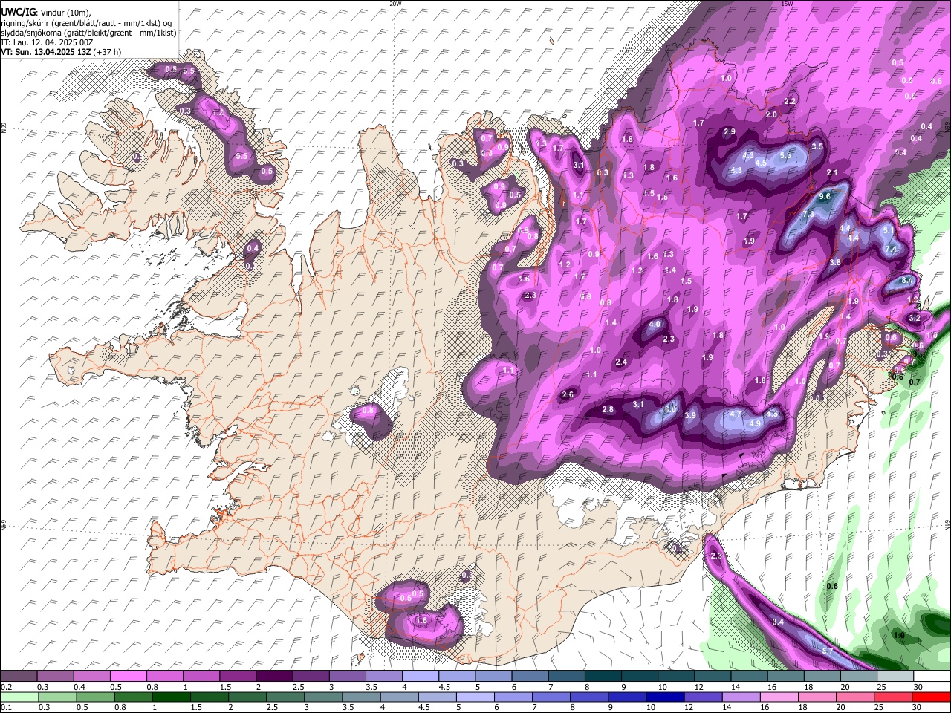Screen dimensions: 951x713
Task: Click the 2.6 precipitation value
Action: click(568, 394)
